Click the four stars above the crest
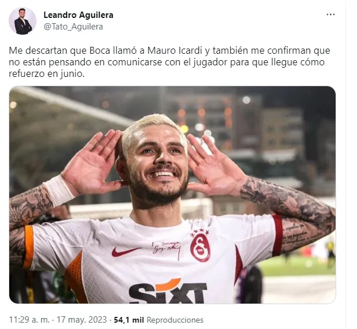The width and height of the screenshot is (357, 329). pyautogui.click(x=199, y=232)
